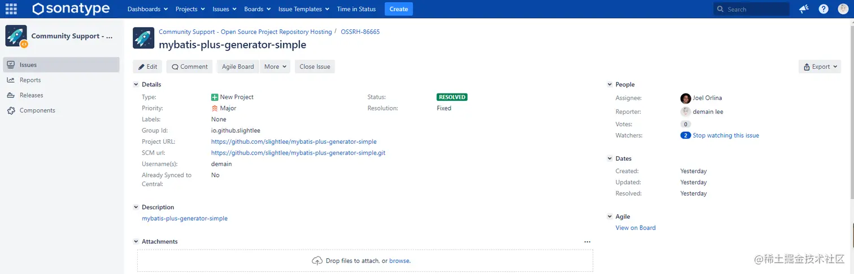Click the Group Id value io.github.slightlee
854x274 pixels.
tap(236, 131)
